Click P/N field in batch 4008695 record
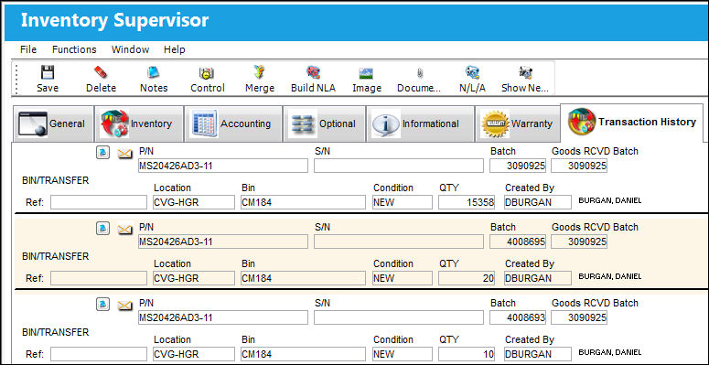 pyautogui.click(x=223, y=242)
